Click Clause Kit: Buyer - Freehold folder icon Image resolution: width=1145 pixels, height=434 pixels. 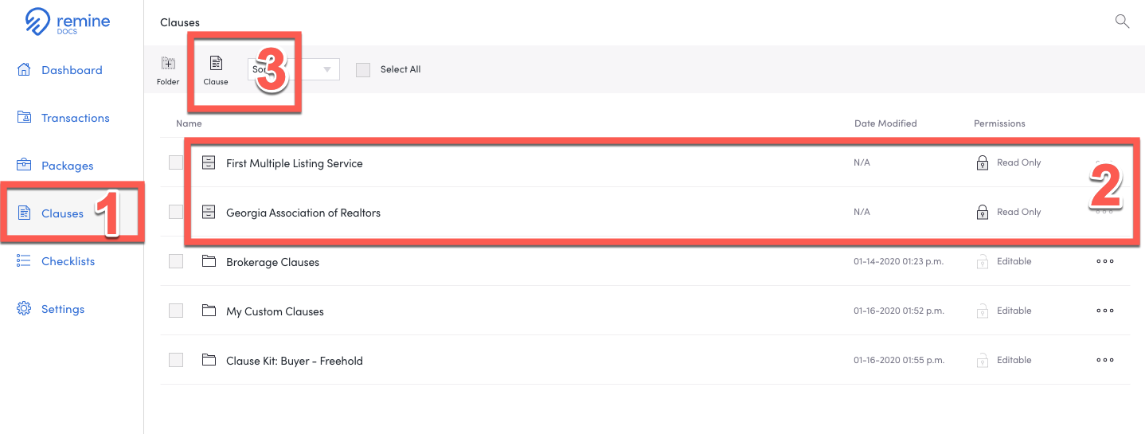pos(209,360)
